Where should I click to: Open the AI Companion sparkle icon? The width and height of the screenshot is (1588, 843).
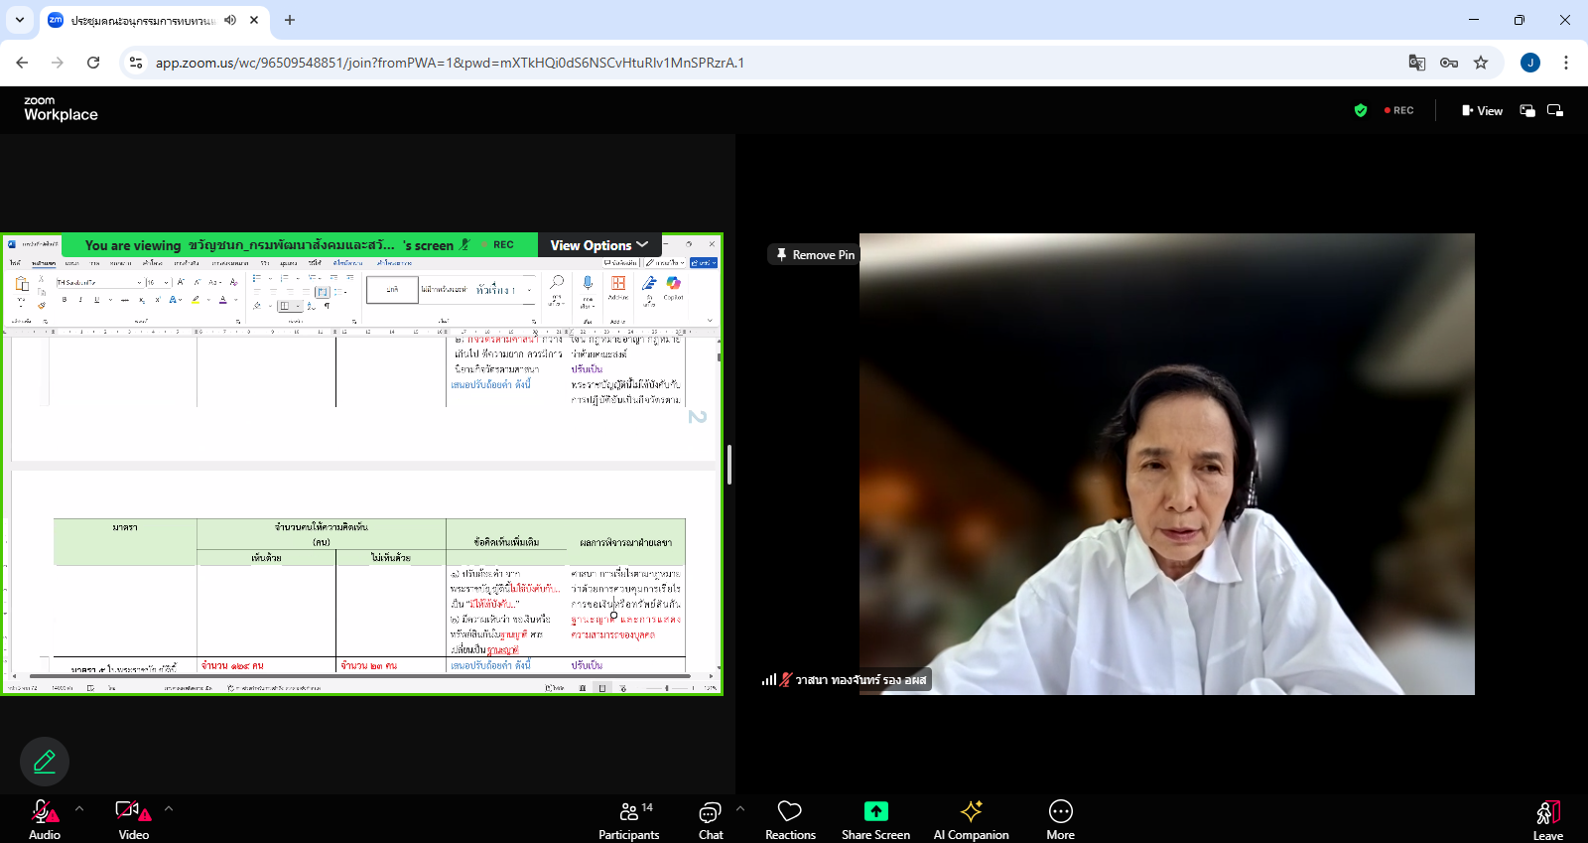click(x=971, y=811)
